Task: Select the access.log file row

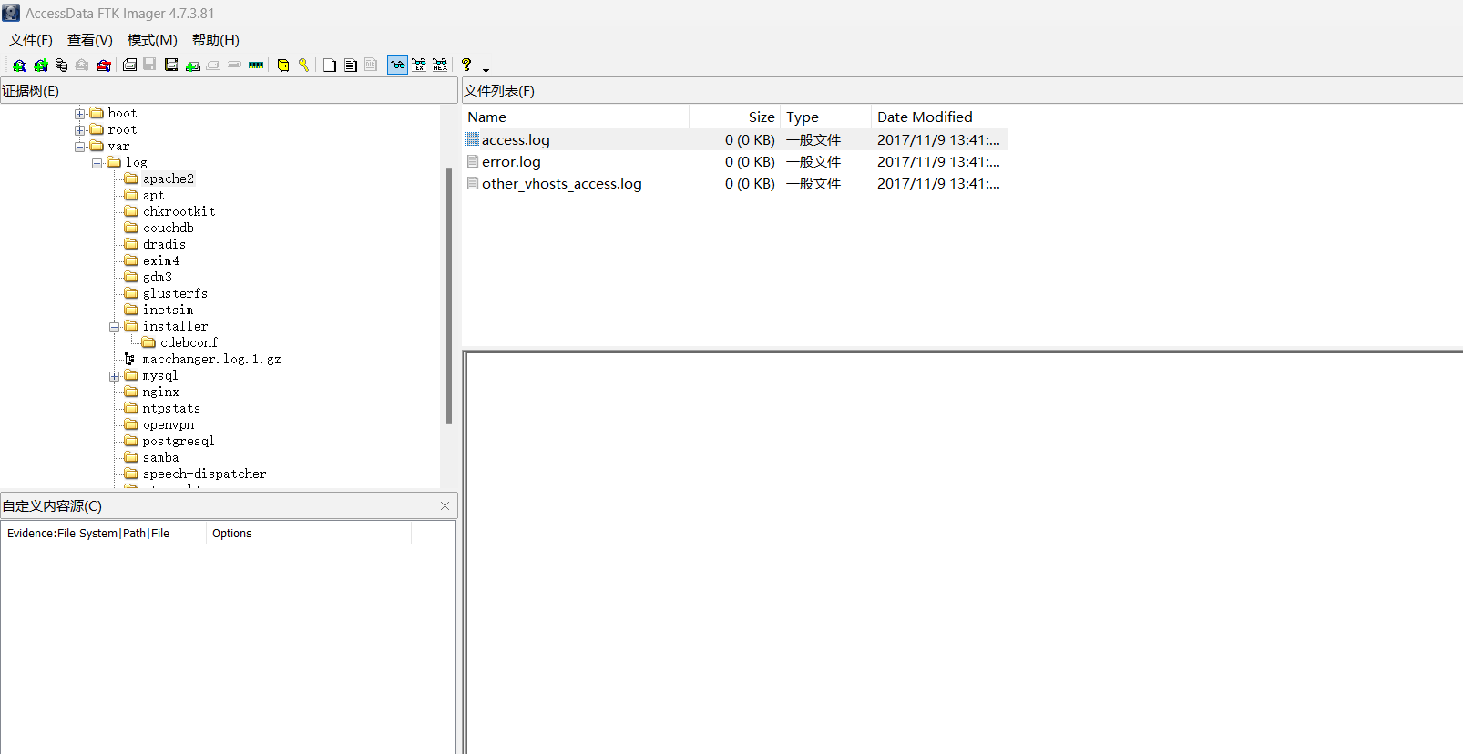Action: pyautogui.click(x=735, y=139)
